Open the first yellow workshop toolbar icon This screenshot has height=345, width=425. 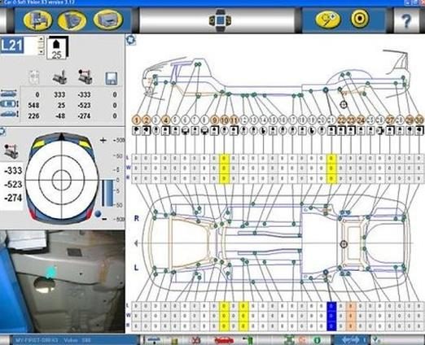pyautogui.click(x=37, y=20)
